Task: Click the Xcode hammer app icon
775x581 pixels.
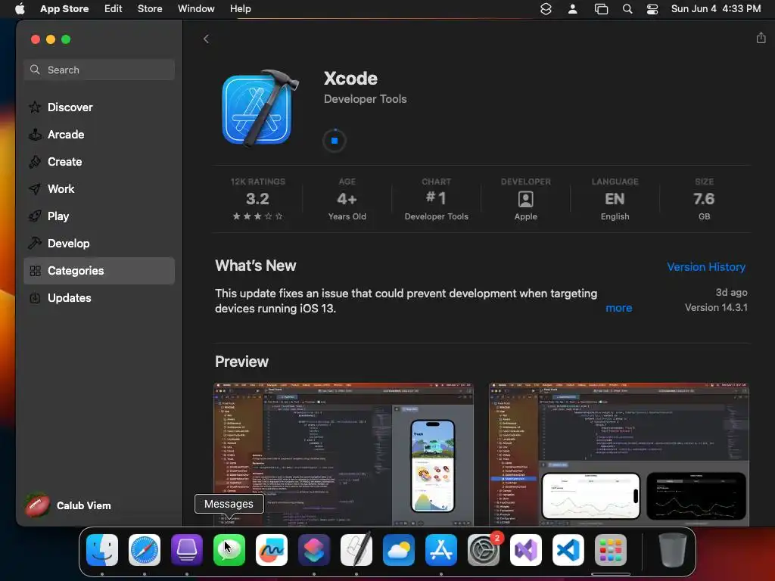Action: pos(260,109)
